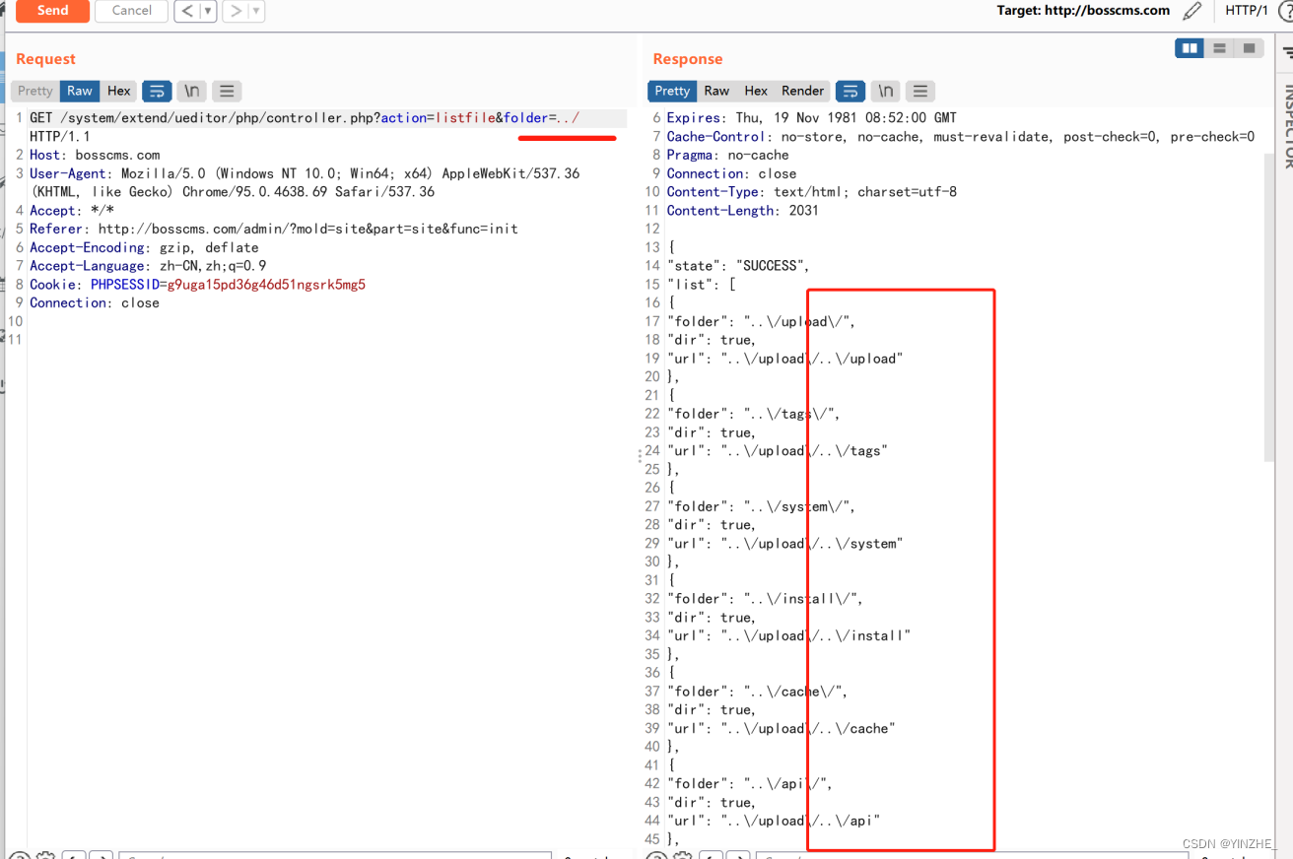Select the top-and-bottom split layout icon

pos(1219,48)
